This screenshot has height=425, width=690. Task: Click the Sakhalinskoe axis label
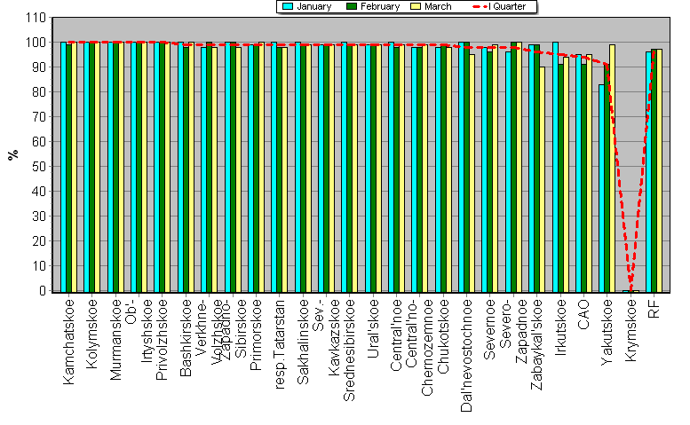pyautogui.click(x=303, y=342)
